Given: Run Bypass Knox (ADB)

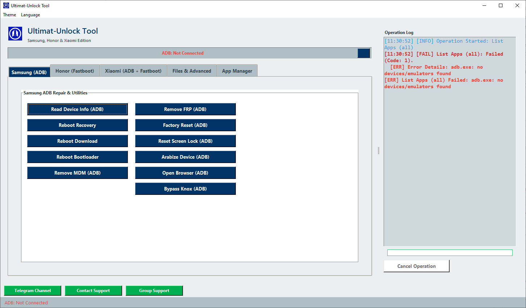Looking at the screenshot, I should tap(185, 188).
